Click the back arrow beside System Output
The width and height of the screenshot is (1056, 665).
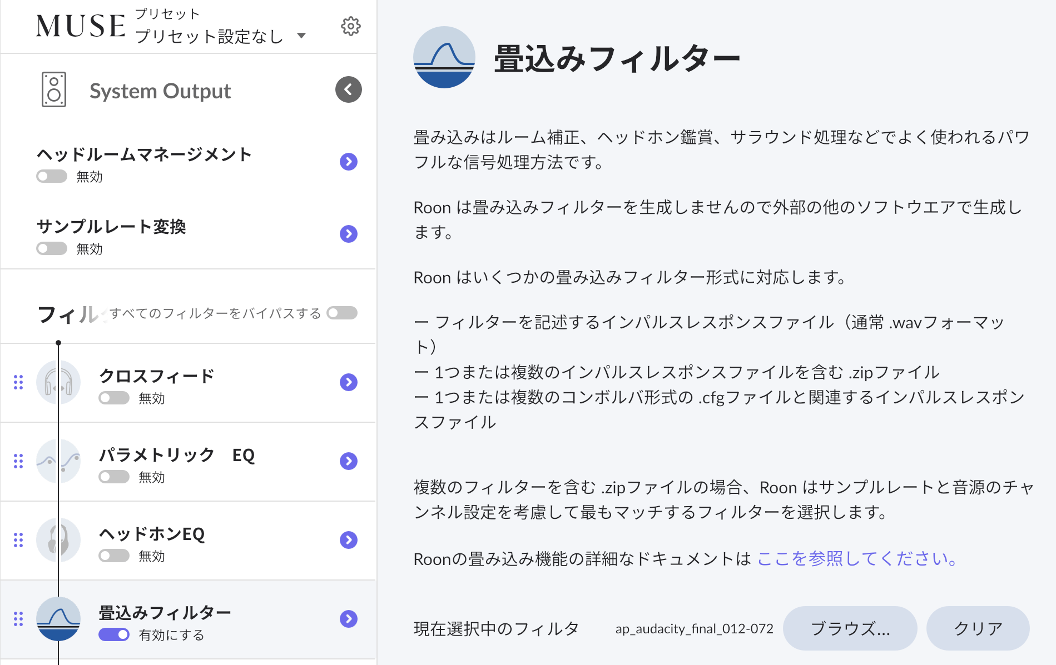tap(348, 89)
